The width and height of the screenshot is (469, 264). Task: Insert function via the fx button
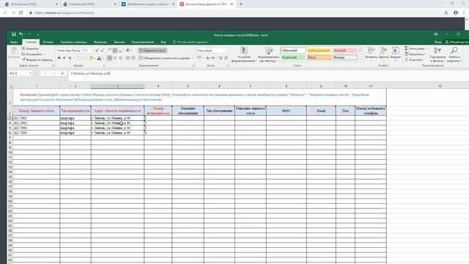click(62, 73)
